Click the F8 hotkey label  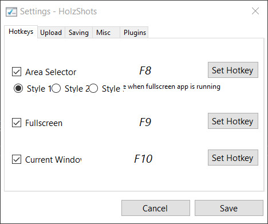click(145, 70)
